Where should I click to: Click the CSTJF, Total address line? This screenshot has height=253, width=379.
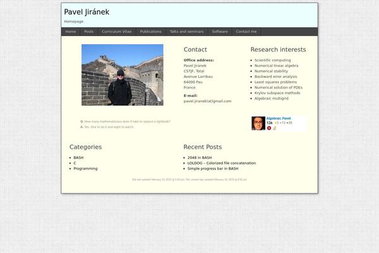[x=194, y=71]
